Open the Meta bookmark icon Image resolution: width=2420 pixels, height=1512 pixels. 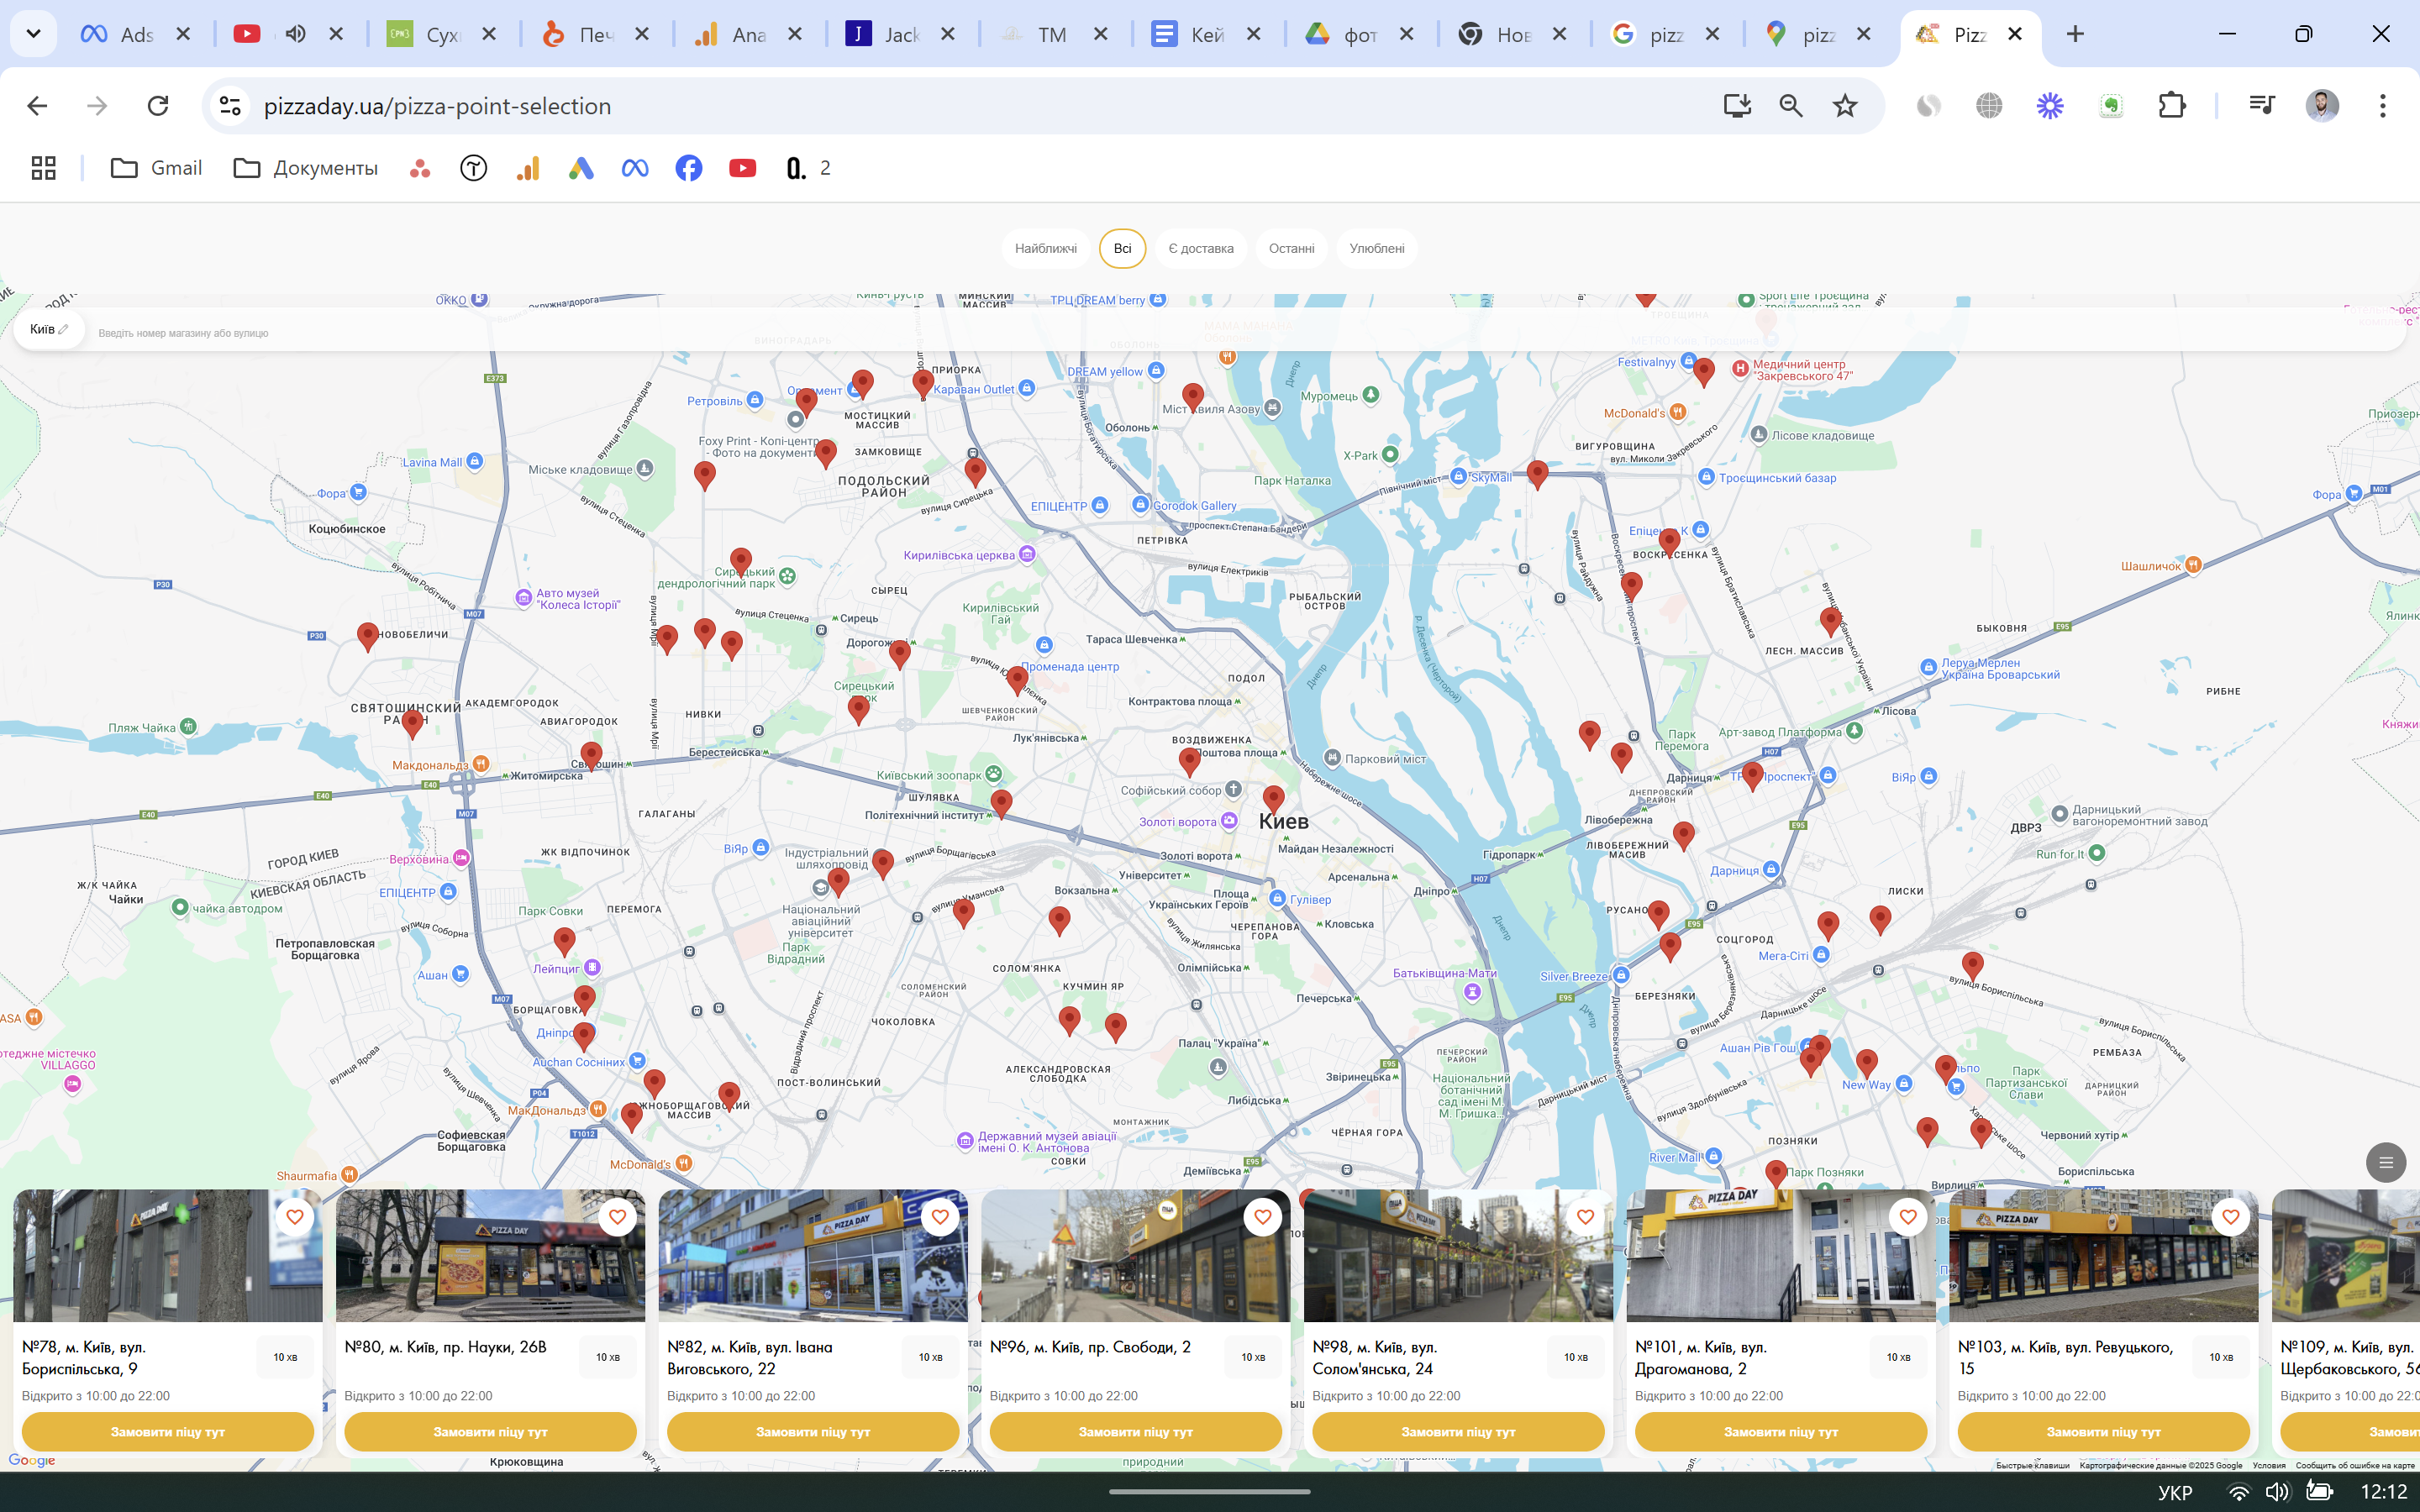tap(635, 168)
